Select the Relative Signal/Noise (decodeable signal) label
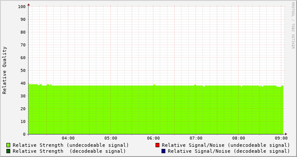 (x=229, y=151)
